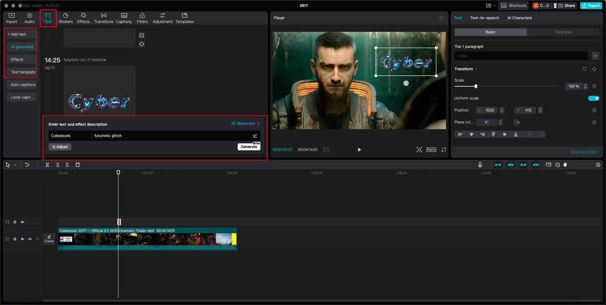Viewport: 606px width, 305px height.
Task: Hide the text track with eye icon
Action: [22, 222]
